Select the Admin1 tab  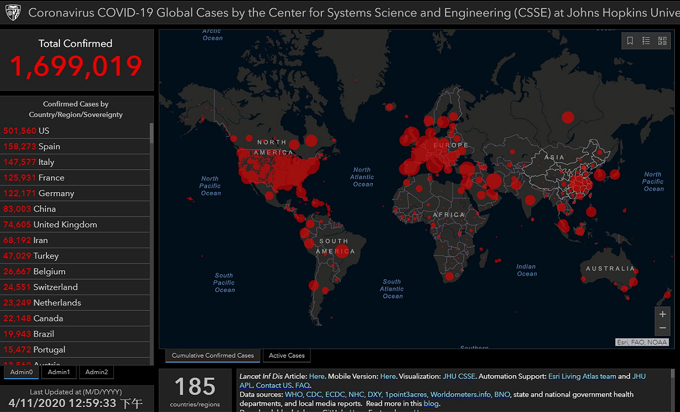[x=59, y=372]
